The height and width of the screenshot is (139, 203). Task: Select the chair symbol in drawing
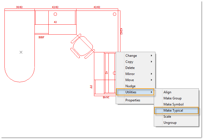click(x=83, y=46)
